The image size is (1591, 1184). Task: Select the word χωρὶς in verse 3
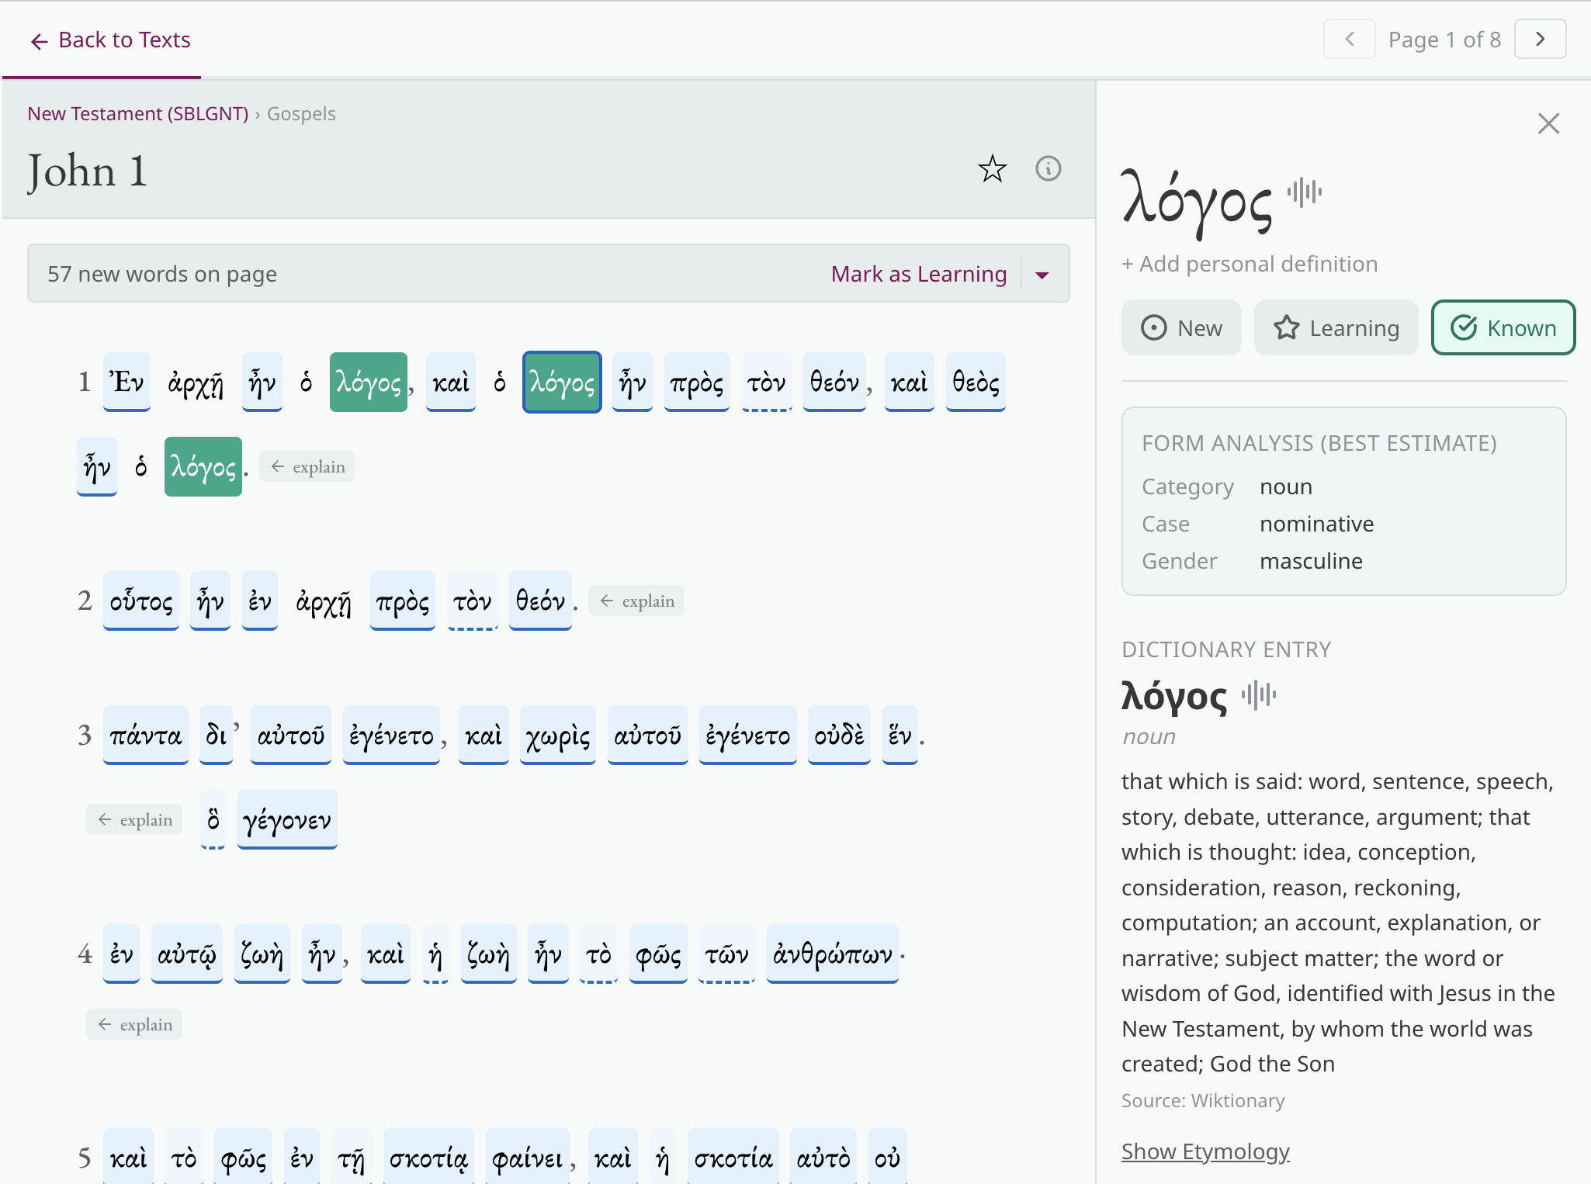pyautogui.click(x=558, y=735)
